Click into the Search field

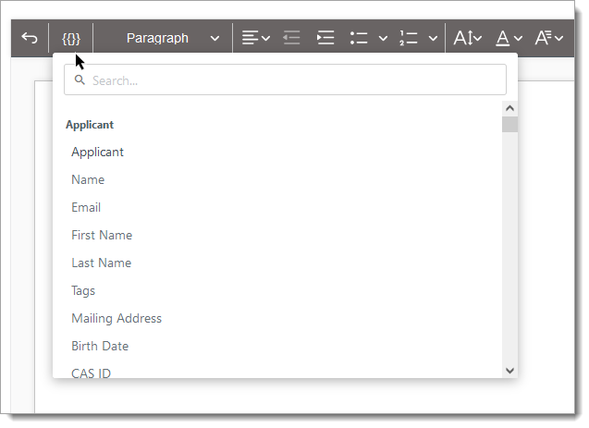pyautogui.click(x=285, y=79)
